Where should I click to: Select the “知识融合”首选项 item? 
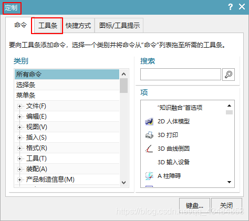coord(180,108)
